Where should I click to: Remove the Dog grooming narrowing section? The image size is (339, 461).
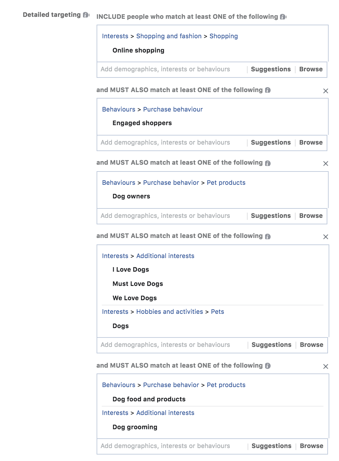[326, 367]
